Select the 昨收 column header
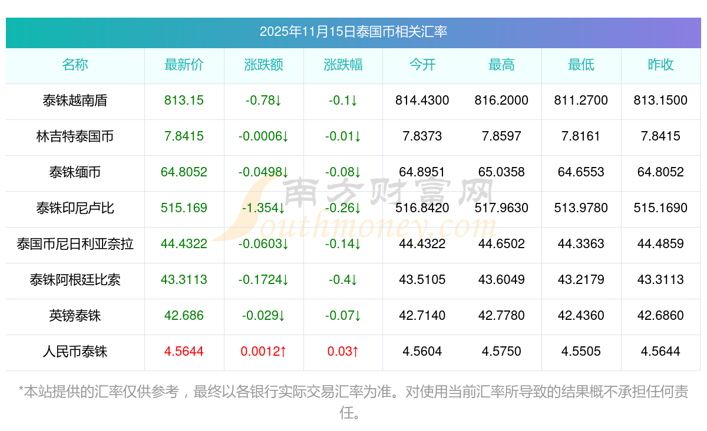The width and height of the screenshot is (707, 431). (660, 65)
